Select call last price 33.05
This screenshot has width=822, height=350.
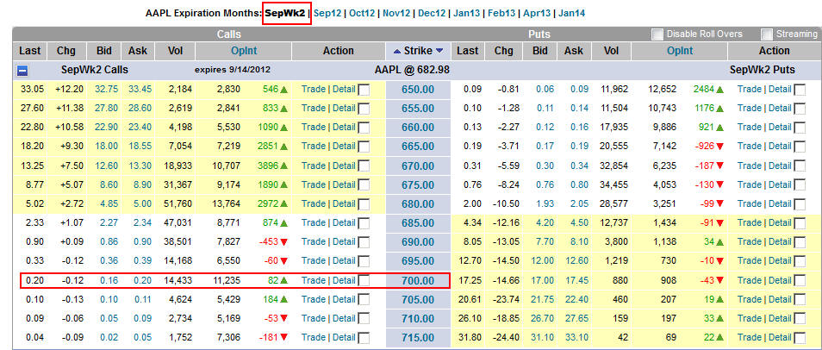[x=32, y=89]
